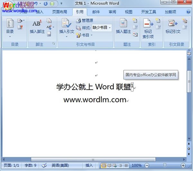
Task: Open the 页面布局 tab
Action: click(60, 12)
